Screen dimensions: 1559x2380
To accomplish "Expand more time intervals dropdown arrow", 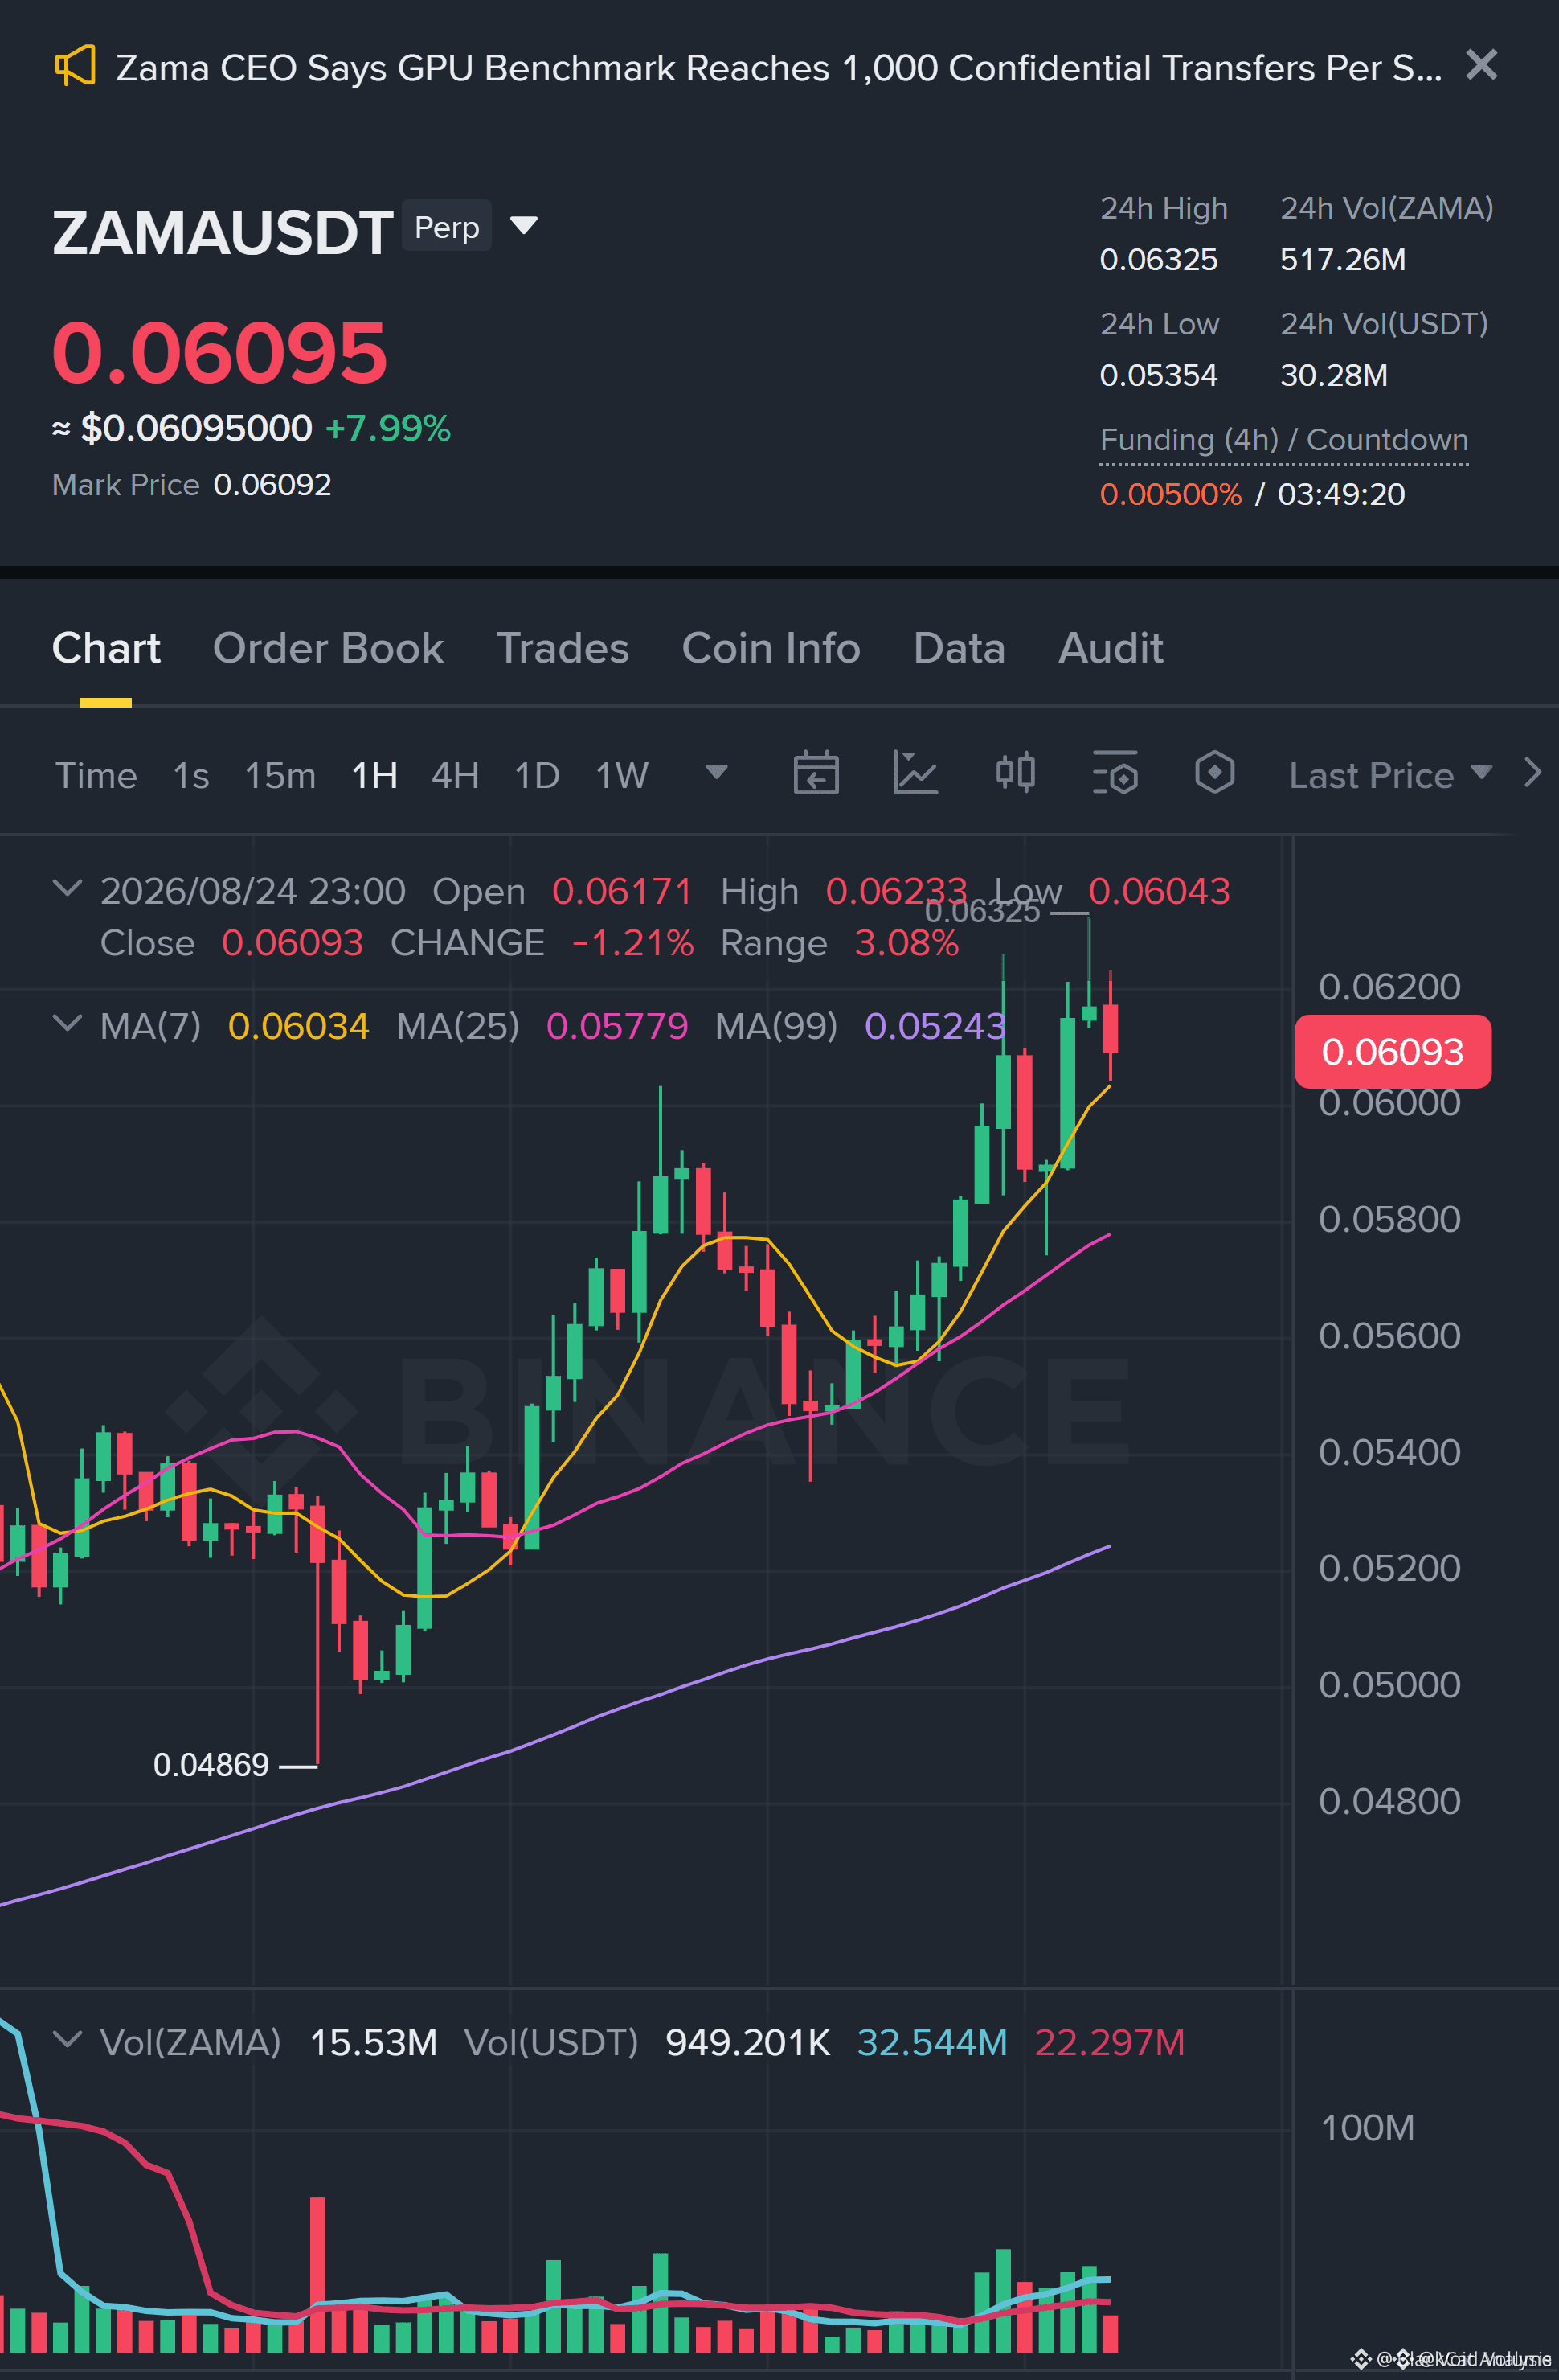I will [717, 772].
